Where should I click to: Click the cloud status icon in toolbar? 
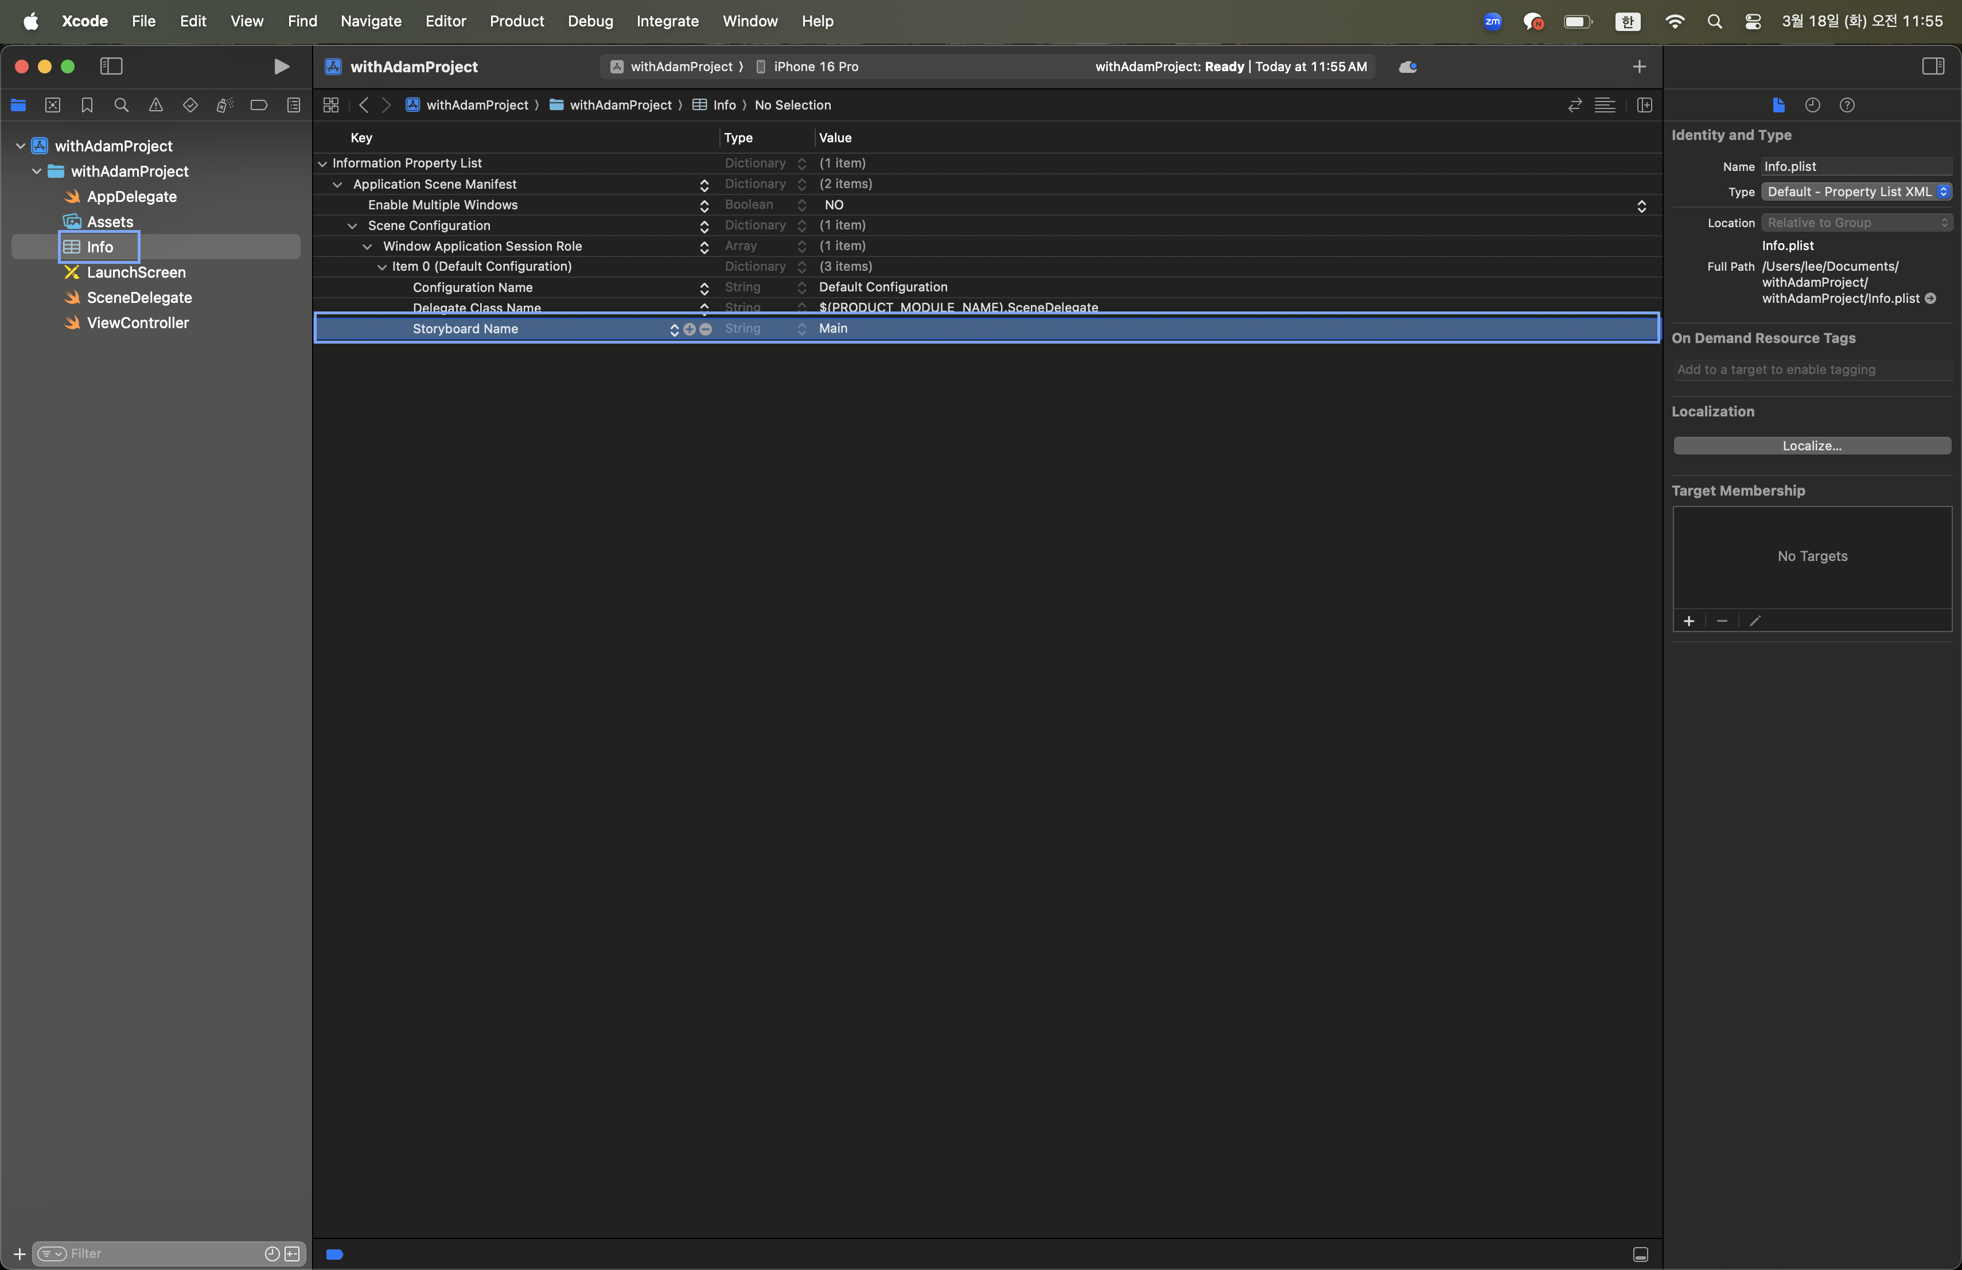click(1408, 67)
